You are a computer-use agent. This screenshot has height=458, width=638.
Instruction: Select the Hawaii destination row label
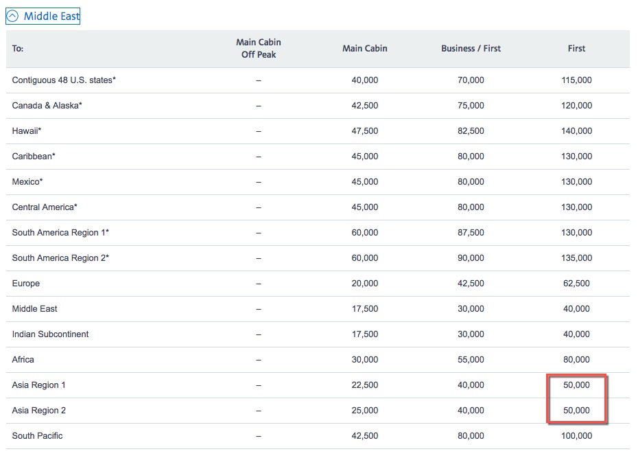click(x=27, y=130)
